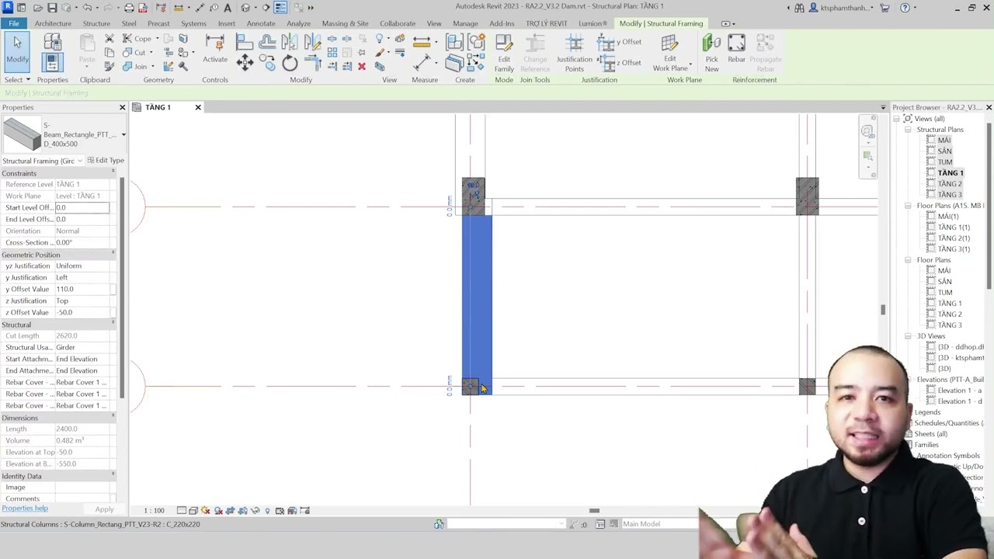This screenshot has width=994, height=559.
Task: Toggle the Properties palette button in ribbon
Action: pyautogui.click(x=52, y=61)
